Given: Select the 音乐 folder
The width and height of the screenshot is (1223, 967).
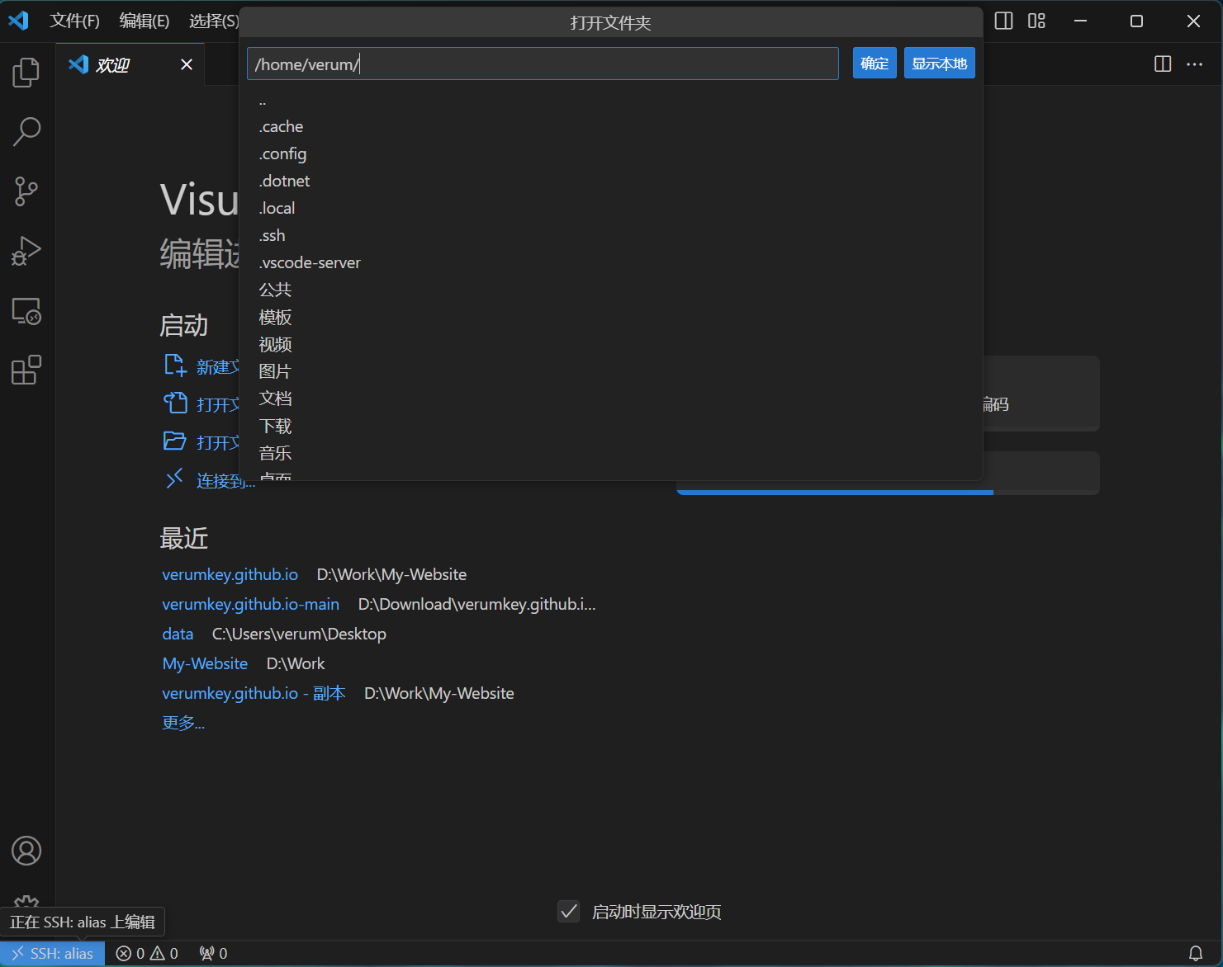Looking at the screenshot, I should (x=611, y=453).
